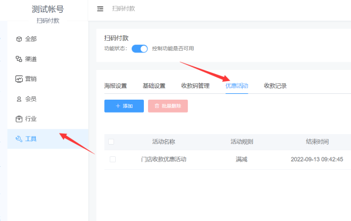Image resolution: width=351 pixels, height=221 pixels.
Task: Click the person icon beside 会员
Action: 19,99
